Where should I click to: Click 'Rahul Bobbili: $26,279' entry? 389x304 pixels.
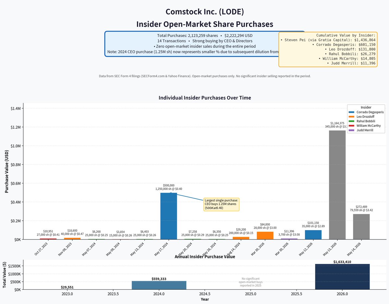click(x=350, y=54)
